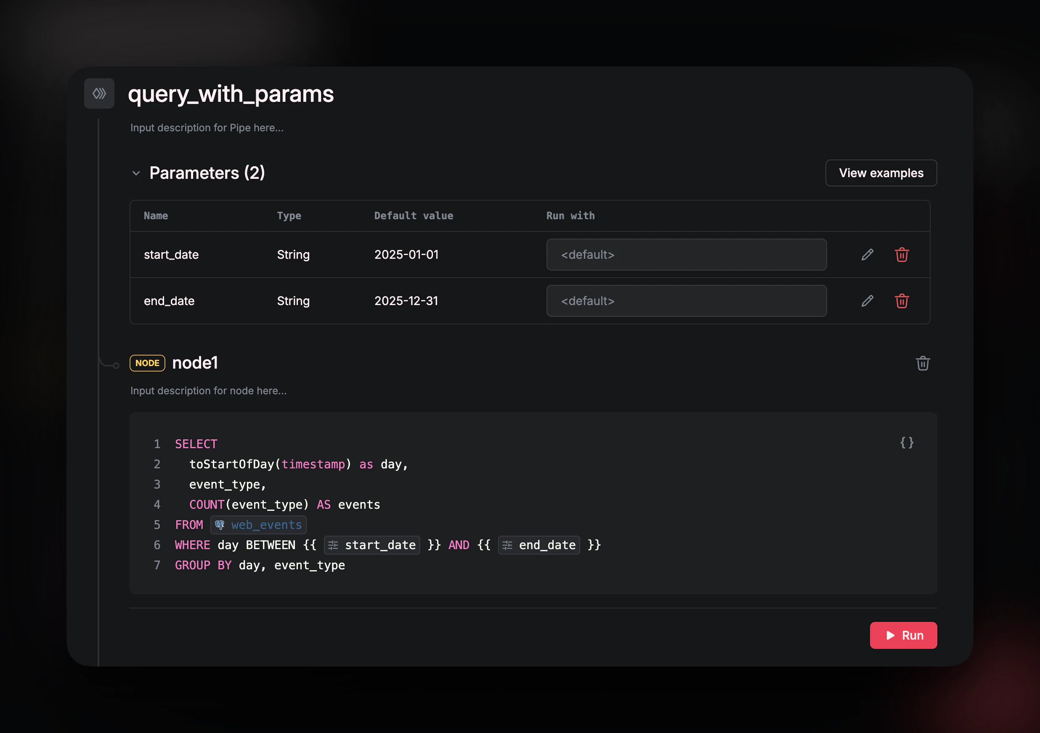Delete the end_date parameter
Image resolution: width=1040 pixels, height=733 pixels.
point(902,301)
